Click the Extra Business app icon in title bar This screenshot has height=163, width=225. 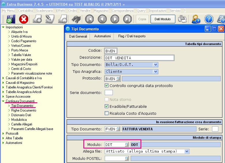tap(3, 4)
